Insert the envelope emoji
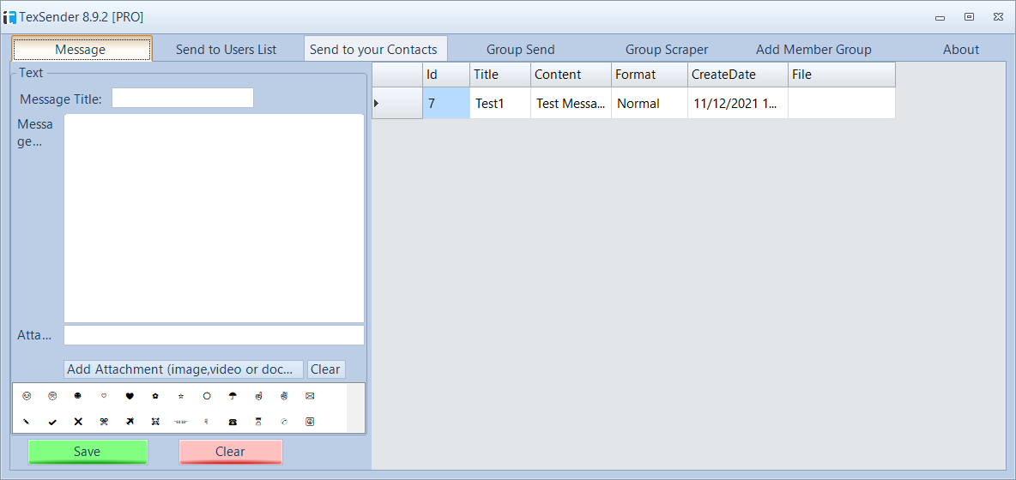Viewport: 1016px width, 480px height. [x=310, y=395]
